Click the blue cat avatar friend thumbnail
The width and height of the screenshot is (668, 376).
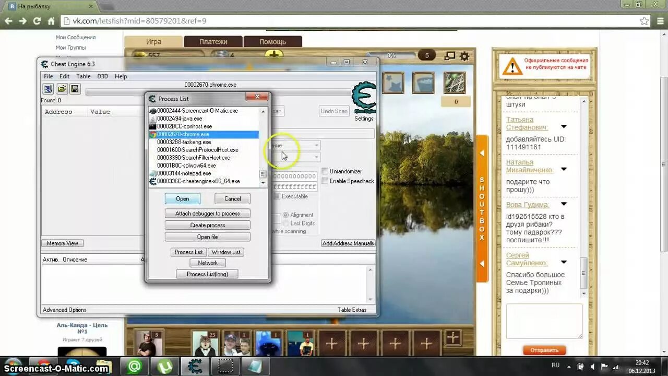pyautogui.click(x=269, y=343)
